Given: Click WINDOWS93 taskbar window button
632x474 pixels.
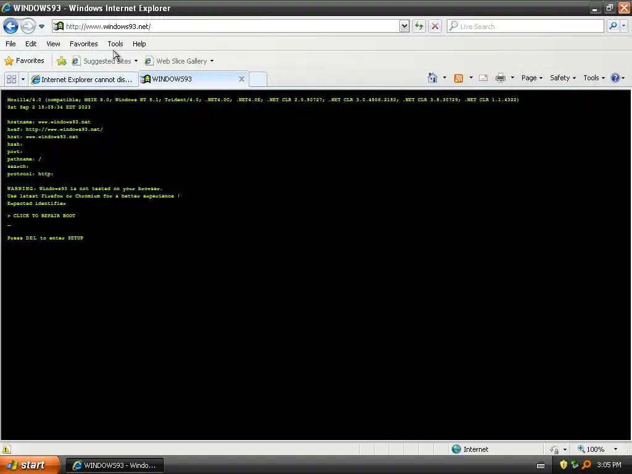Looking at the screenshot, I should coord(114,465).
